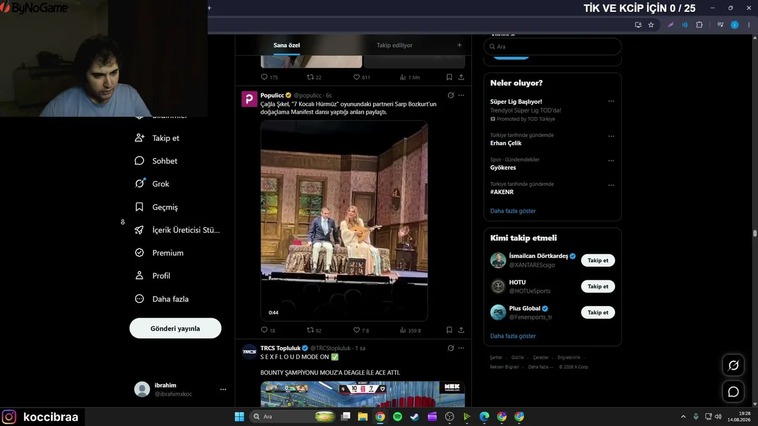This screenshot has width=758, height=426.
Task: Open Spotify from the taskbar
Action: [397, 417]
